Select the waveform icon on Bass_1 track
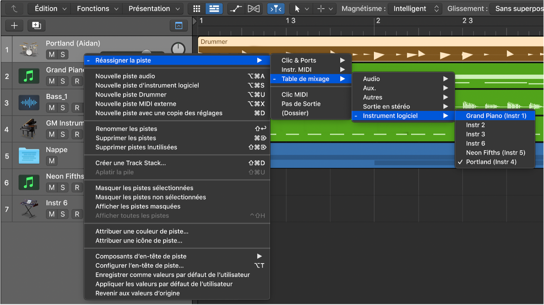Screen dimensions: 544x305 28,102
